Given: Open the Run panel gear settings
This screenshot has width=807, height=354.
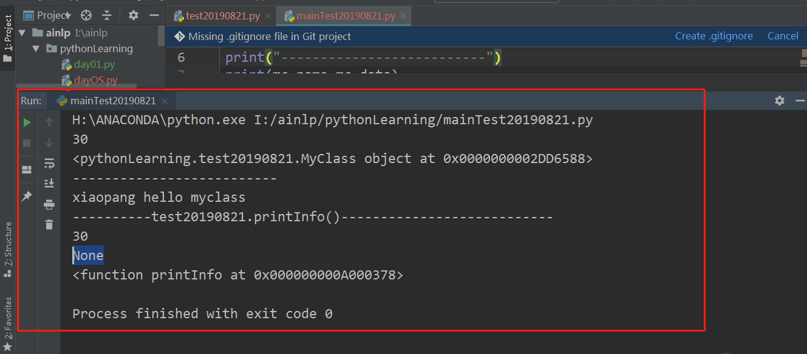Looking at the screenshot, I should 779,101.
